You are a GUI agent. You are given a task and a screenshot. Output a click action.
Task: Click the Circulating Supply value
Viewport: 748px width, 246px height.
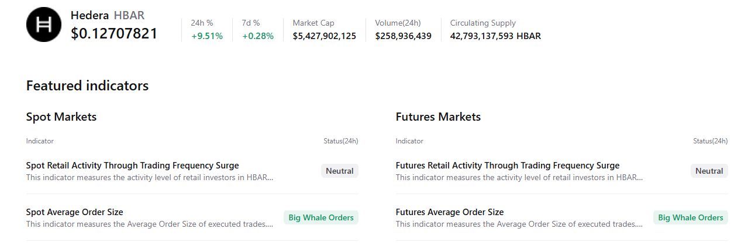pyautogui.click(x=495, y=36)
